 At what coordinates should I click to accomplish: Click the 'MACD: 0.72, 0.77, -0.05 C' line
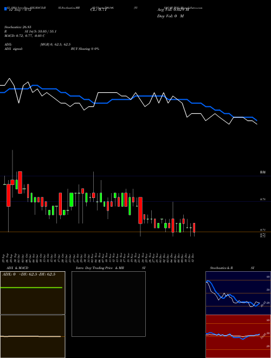tap(24, 36)
